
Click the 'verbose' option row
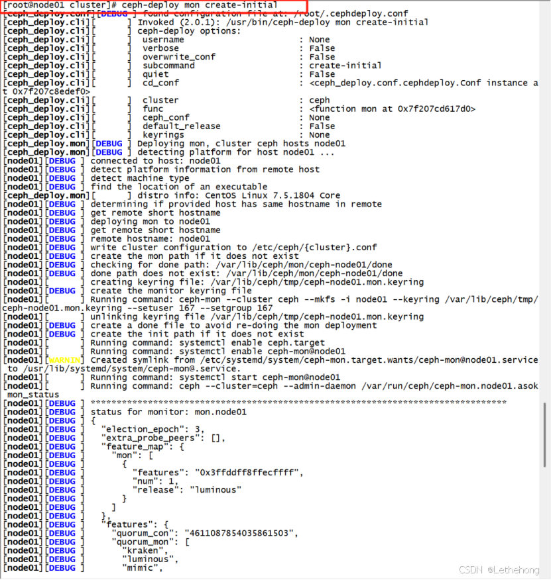click(169, 48)
